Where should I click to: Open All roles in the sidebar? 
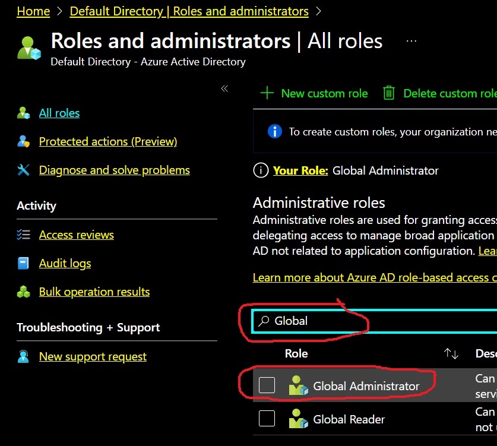pos(59,113)
